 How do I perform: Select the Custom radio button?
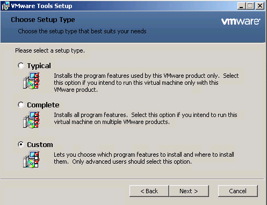(21, 144)
